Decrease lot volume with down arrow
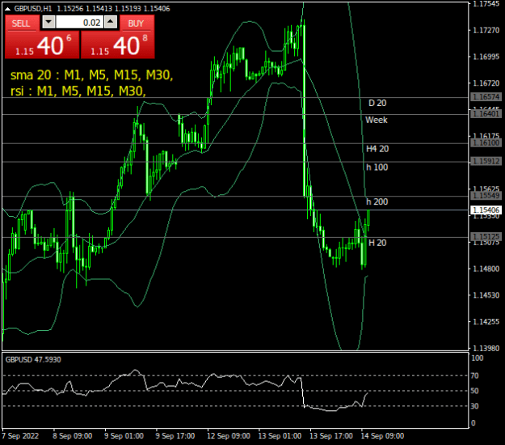 click(x=48, y=23)
